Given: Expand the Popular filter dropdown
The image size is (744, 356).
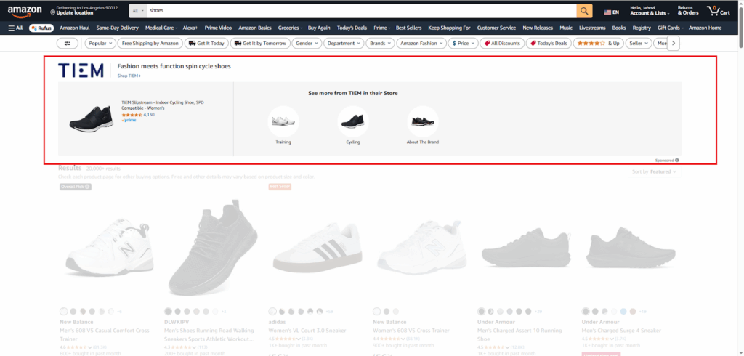Looking at the screenshot, I should pos(100,43).
